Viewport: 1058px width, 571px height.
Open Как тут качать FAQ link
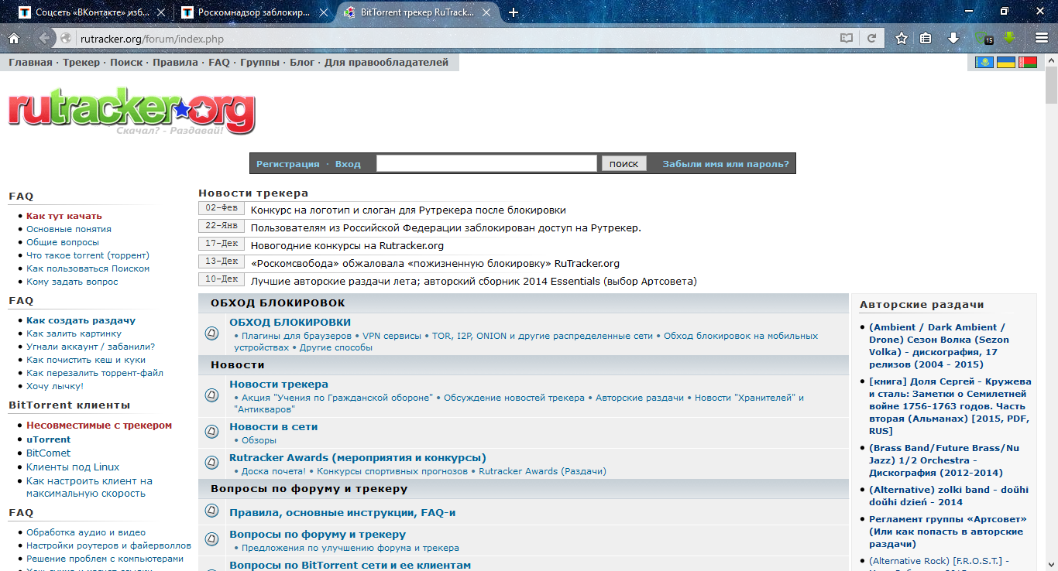(64, 216)
